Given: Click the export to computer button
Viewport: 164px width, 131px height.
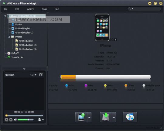Looking at the screenshot, I should point(106,117).
